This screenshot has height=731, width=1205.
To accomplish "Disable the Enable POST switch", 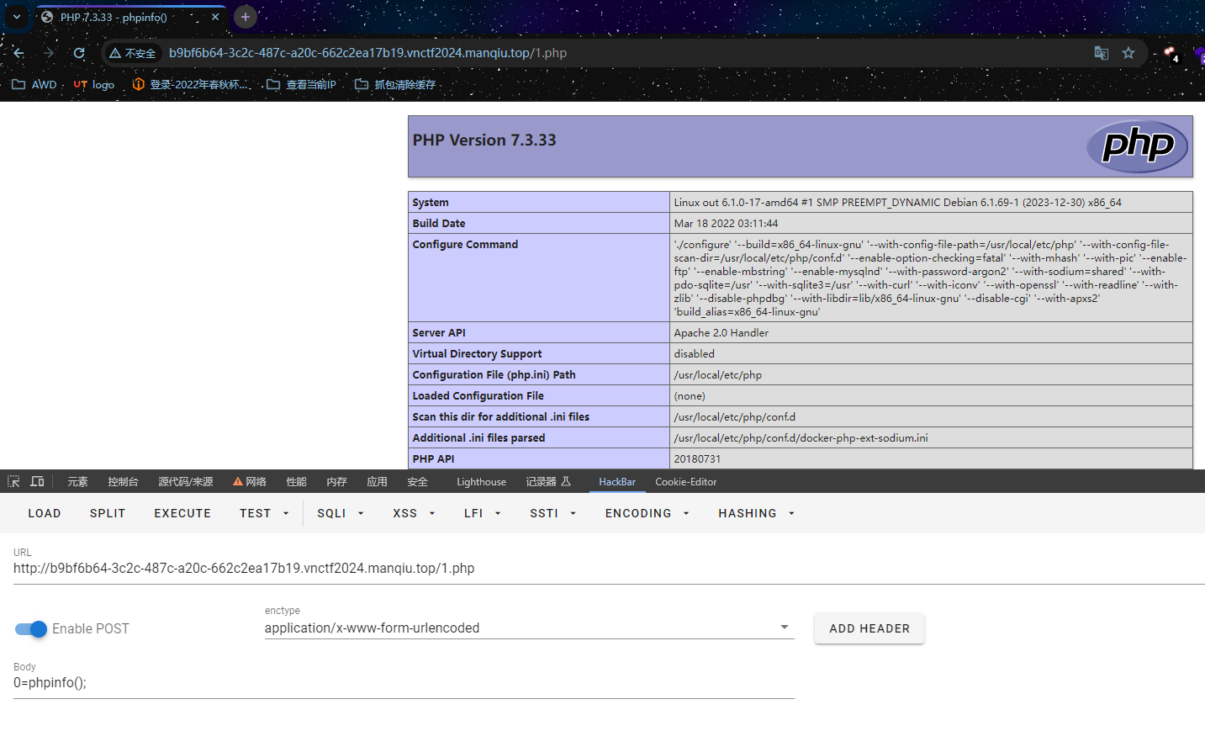I will [x=31, y=628].
